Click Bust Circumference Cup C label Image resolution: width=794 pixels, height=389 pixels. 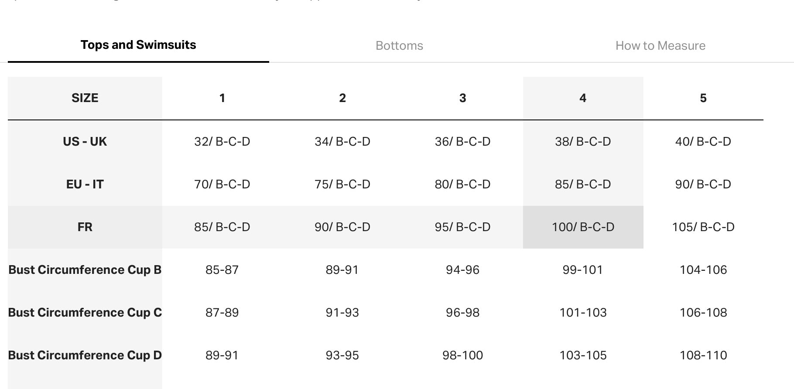point(85,313)
